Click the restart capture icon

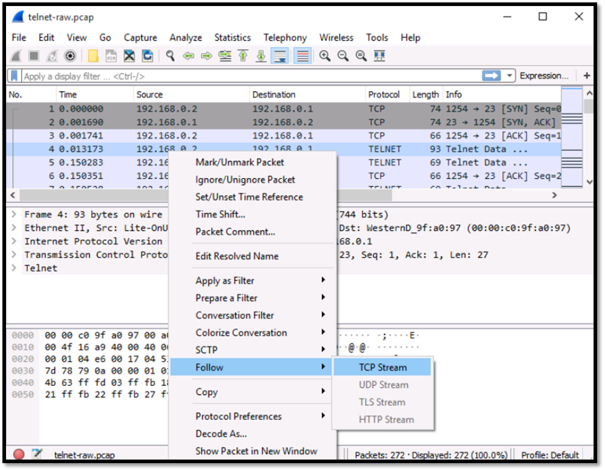tap(52, 56)
